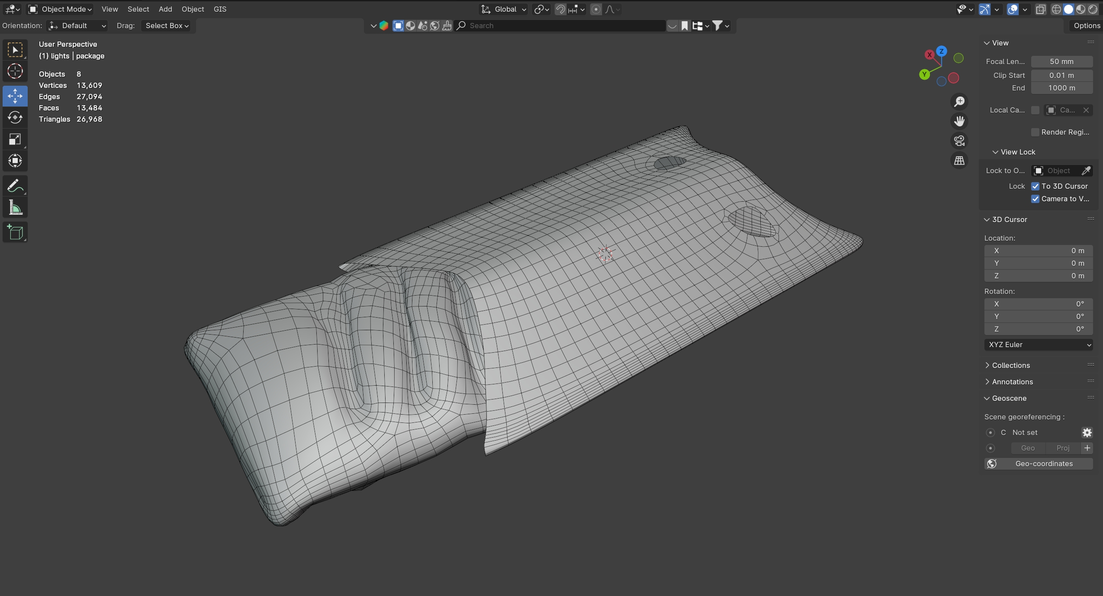Open the Object Mode dropdown
Screen dimensions: 1103x596
(x=61, y=9)
